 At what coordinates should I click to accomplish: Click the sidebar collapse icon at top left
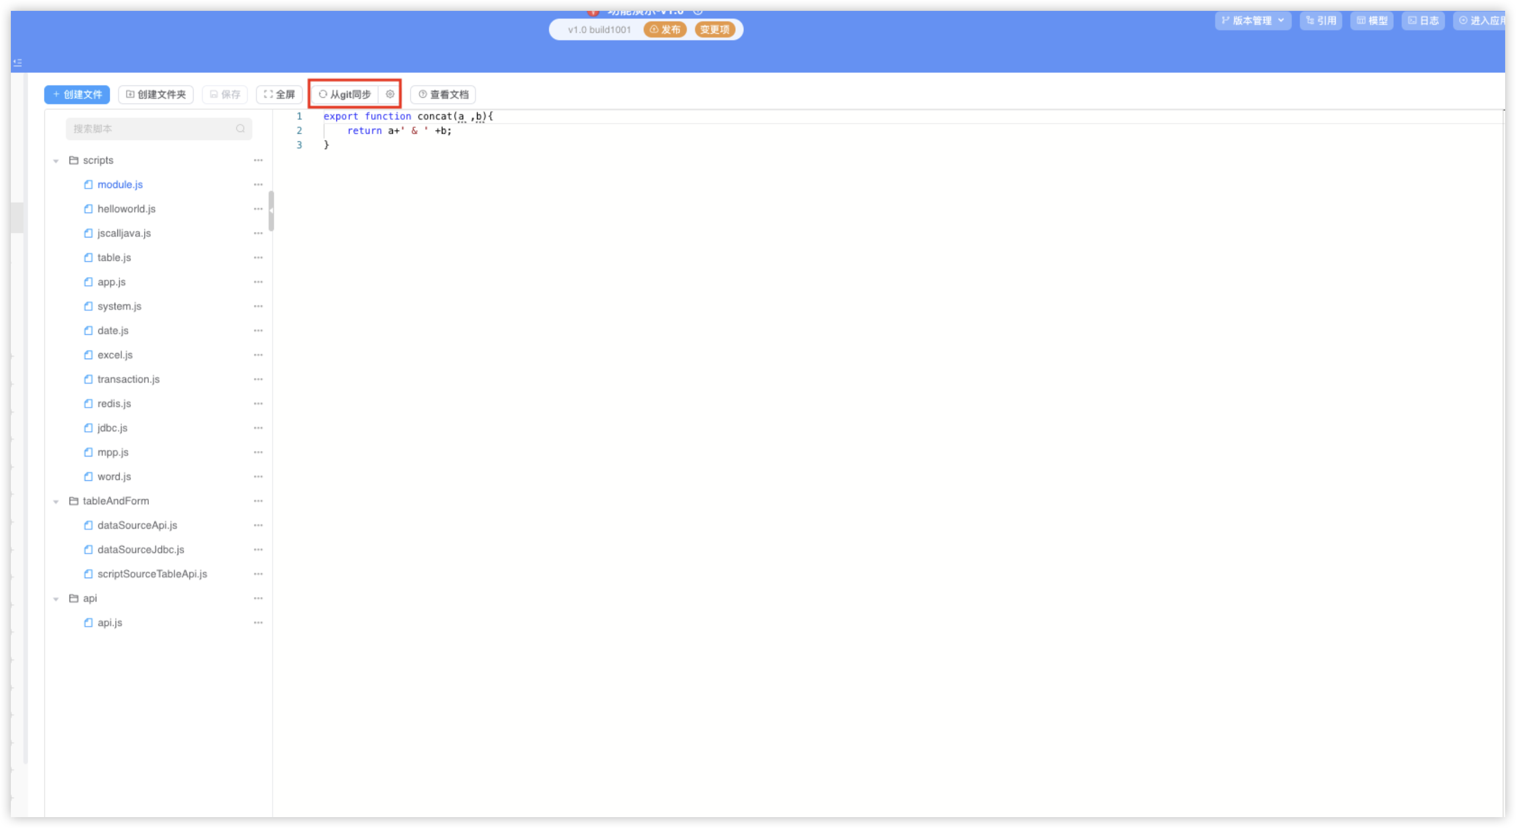pyautogui.click(x=17, y=62)
